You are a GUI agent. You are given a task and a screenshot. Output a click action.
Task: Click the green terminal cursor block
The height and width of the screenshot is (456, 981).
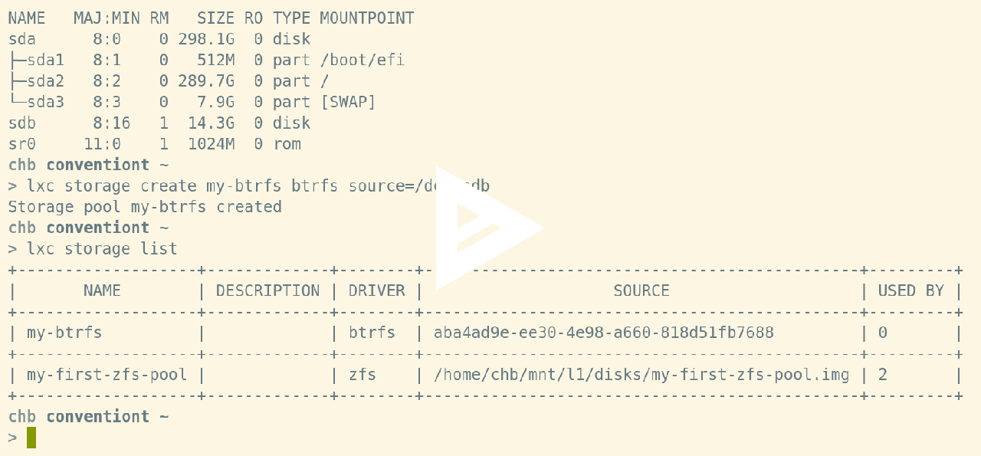(x=31, y=438)
